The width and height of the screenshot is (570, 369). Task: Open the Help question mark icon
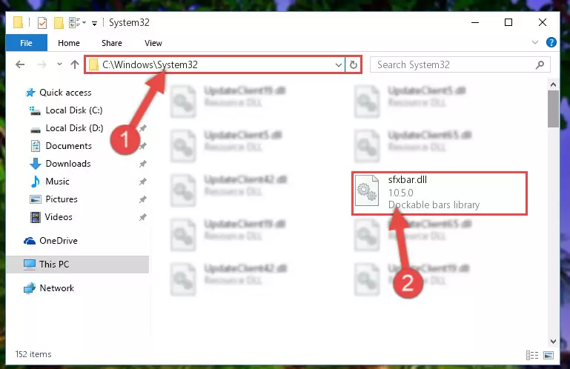tap(551, 42)
